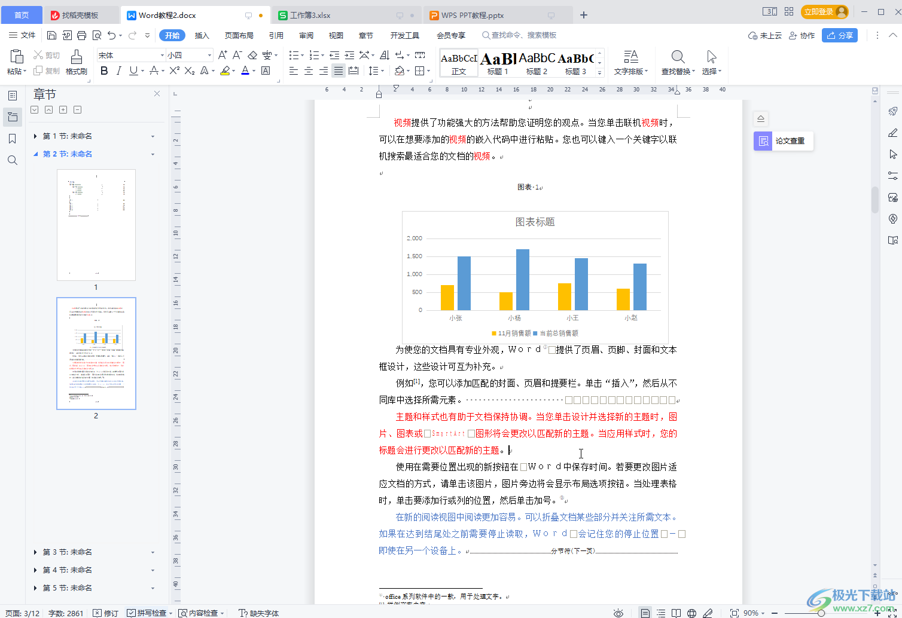Open 90% zoom level dropdown

point(754,613)
